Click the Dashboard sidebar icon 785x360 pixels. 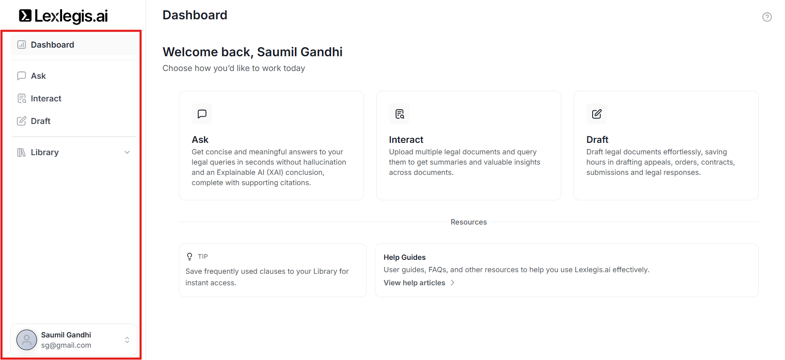coord(22,45)
